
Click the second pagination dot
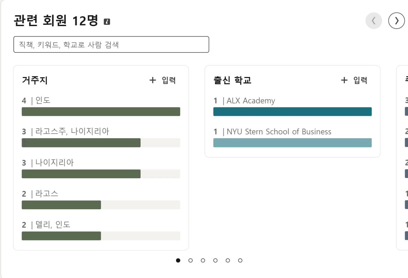coord(191,260)
